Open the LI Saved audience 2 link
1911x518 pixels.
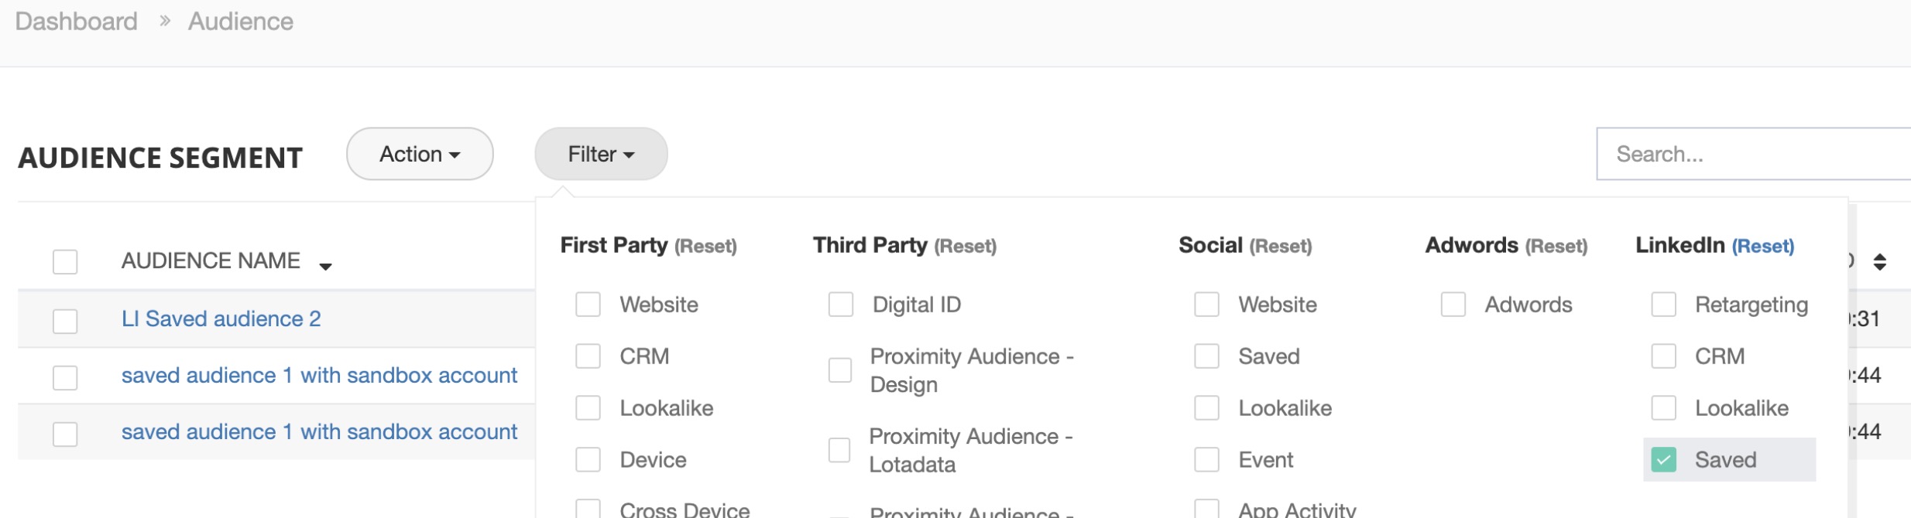click(221, 319)
